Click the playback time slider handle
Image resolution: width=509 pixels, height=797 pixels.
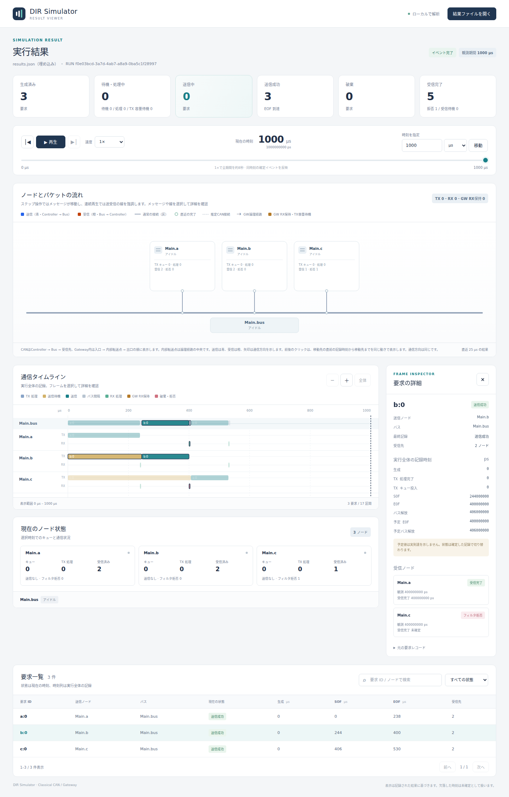point(485,160)
